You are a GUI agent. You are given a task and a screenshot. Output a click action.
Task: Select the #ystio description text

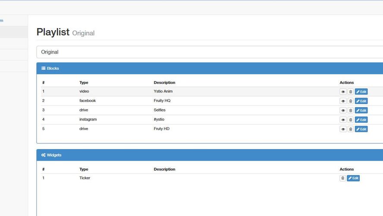click(x=159, y=119)
